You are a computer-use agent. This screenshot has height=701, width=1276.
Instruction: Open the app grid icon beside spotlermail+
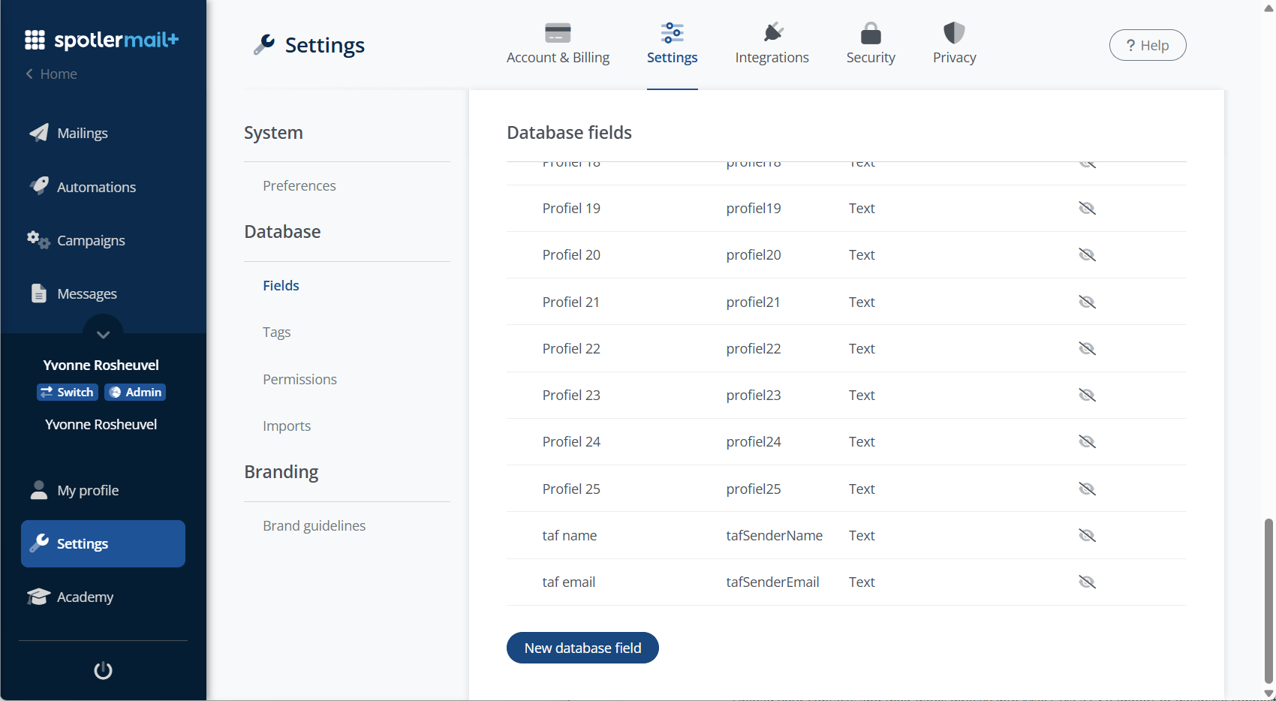tap(35, 40)
